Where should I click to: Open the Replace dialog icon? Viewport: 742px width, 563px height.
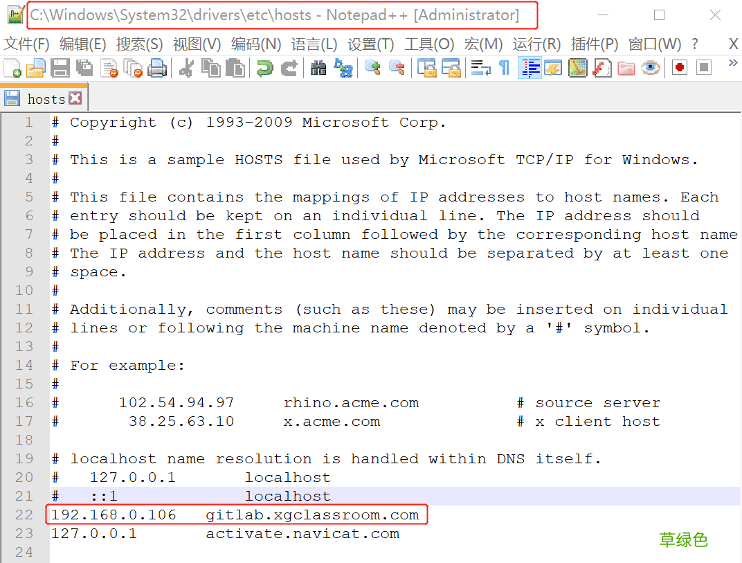pyautogui.click(x=343, y=68)
